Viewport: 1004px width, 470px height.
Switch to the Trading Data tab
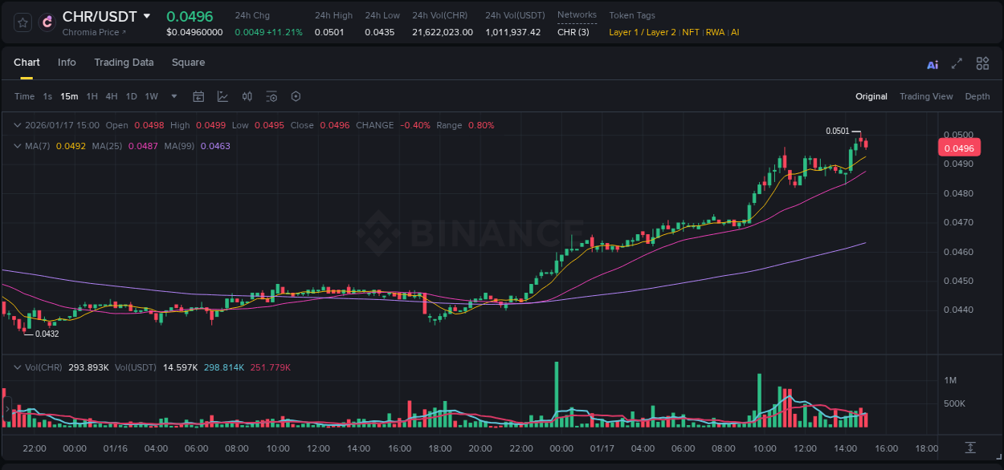(124, 63)
